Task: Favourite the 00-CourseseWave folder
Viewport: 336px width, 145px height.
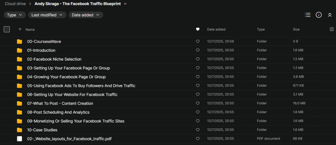Action: point(198,42)
